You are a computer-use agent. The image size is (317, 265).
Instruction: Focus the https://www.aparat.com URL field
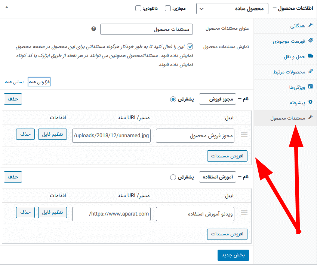[111, 214]
